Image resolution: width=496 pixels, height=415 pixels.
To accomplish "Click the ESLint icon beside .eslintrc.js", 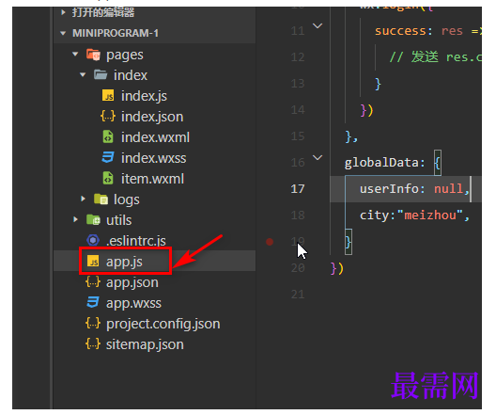I will [x=93, y=241].
